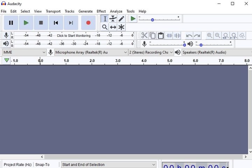Click the playback level meter bar
The height and width of the screenshot is (168, 252).
(x=74, y=43)
